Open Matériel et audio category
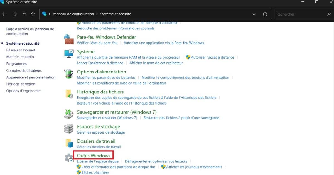Image resolution: width=334 pixels, height=175 pixels. [x=20, y=57]
